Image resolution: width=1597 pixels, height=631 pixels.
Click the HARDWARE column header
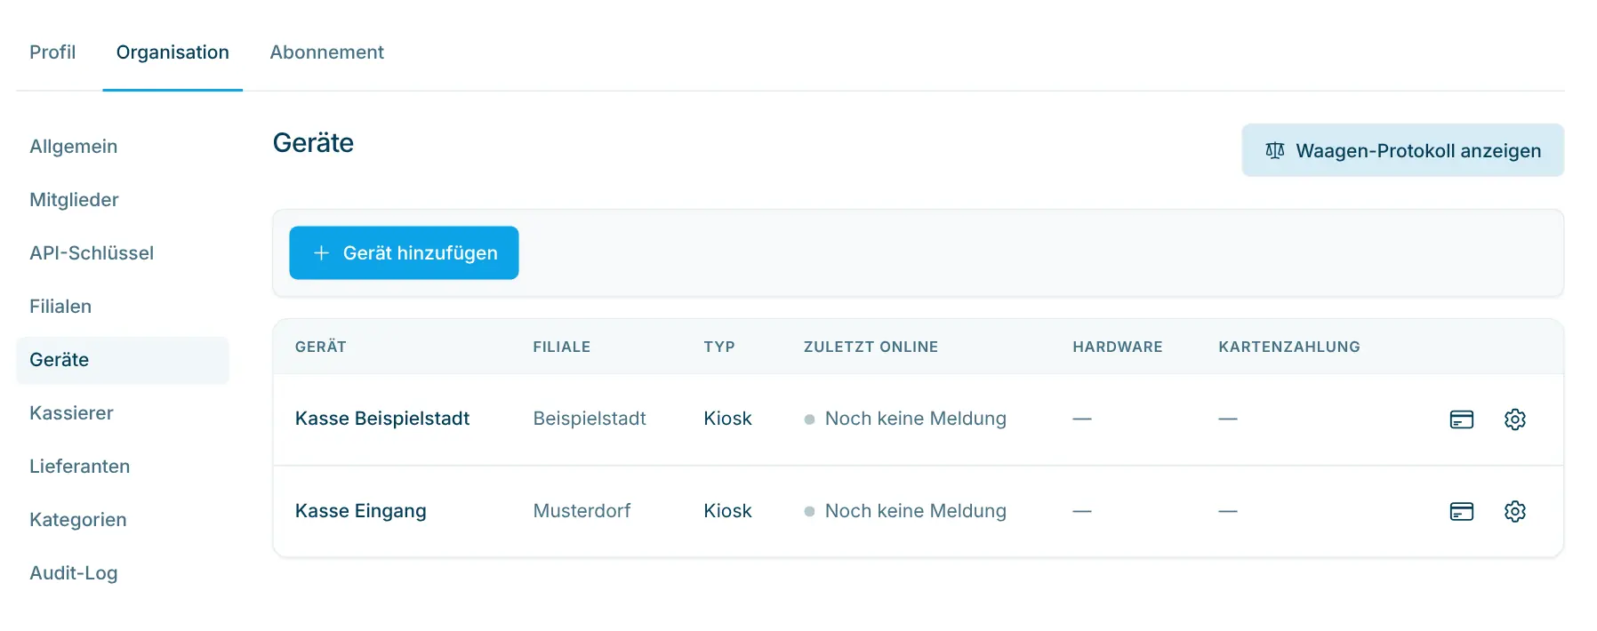coord(1117,347)
